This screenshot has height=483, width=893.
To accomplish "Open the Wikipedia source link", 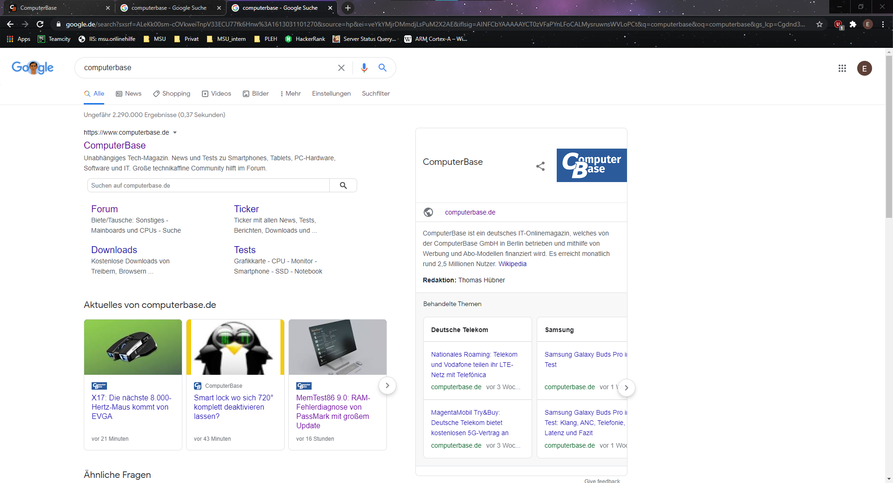I will tap(513, 264).
